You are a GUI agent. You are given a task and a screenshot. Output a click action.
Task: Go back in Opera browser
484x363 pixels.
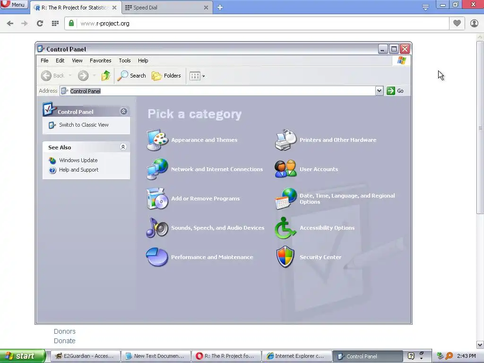tap(10, 24)
